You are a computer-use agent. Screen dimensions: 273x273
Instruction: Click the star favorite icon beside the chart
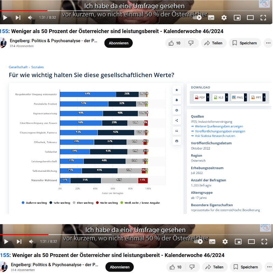pyautogui.click(x=176, y=90)
